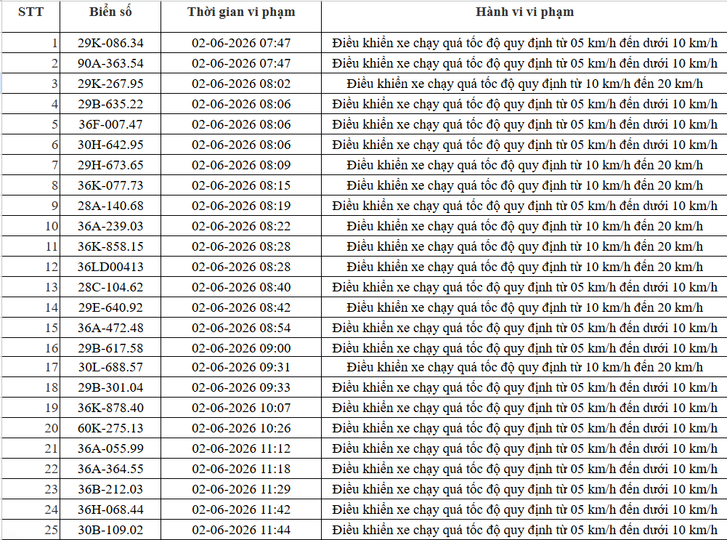Select row number 7 cell
The width and height of the screenshot is (727, 540).
coord(31,165)
